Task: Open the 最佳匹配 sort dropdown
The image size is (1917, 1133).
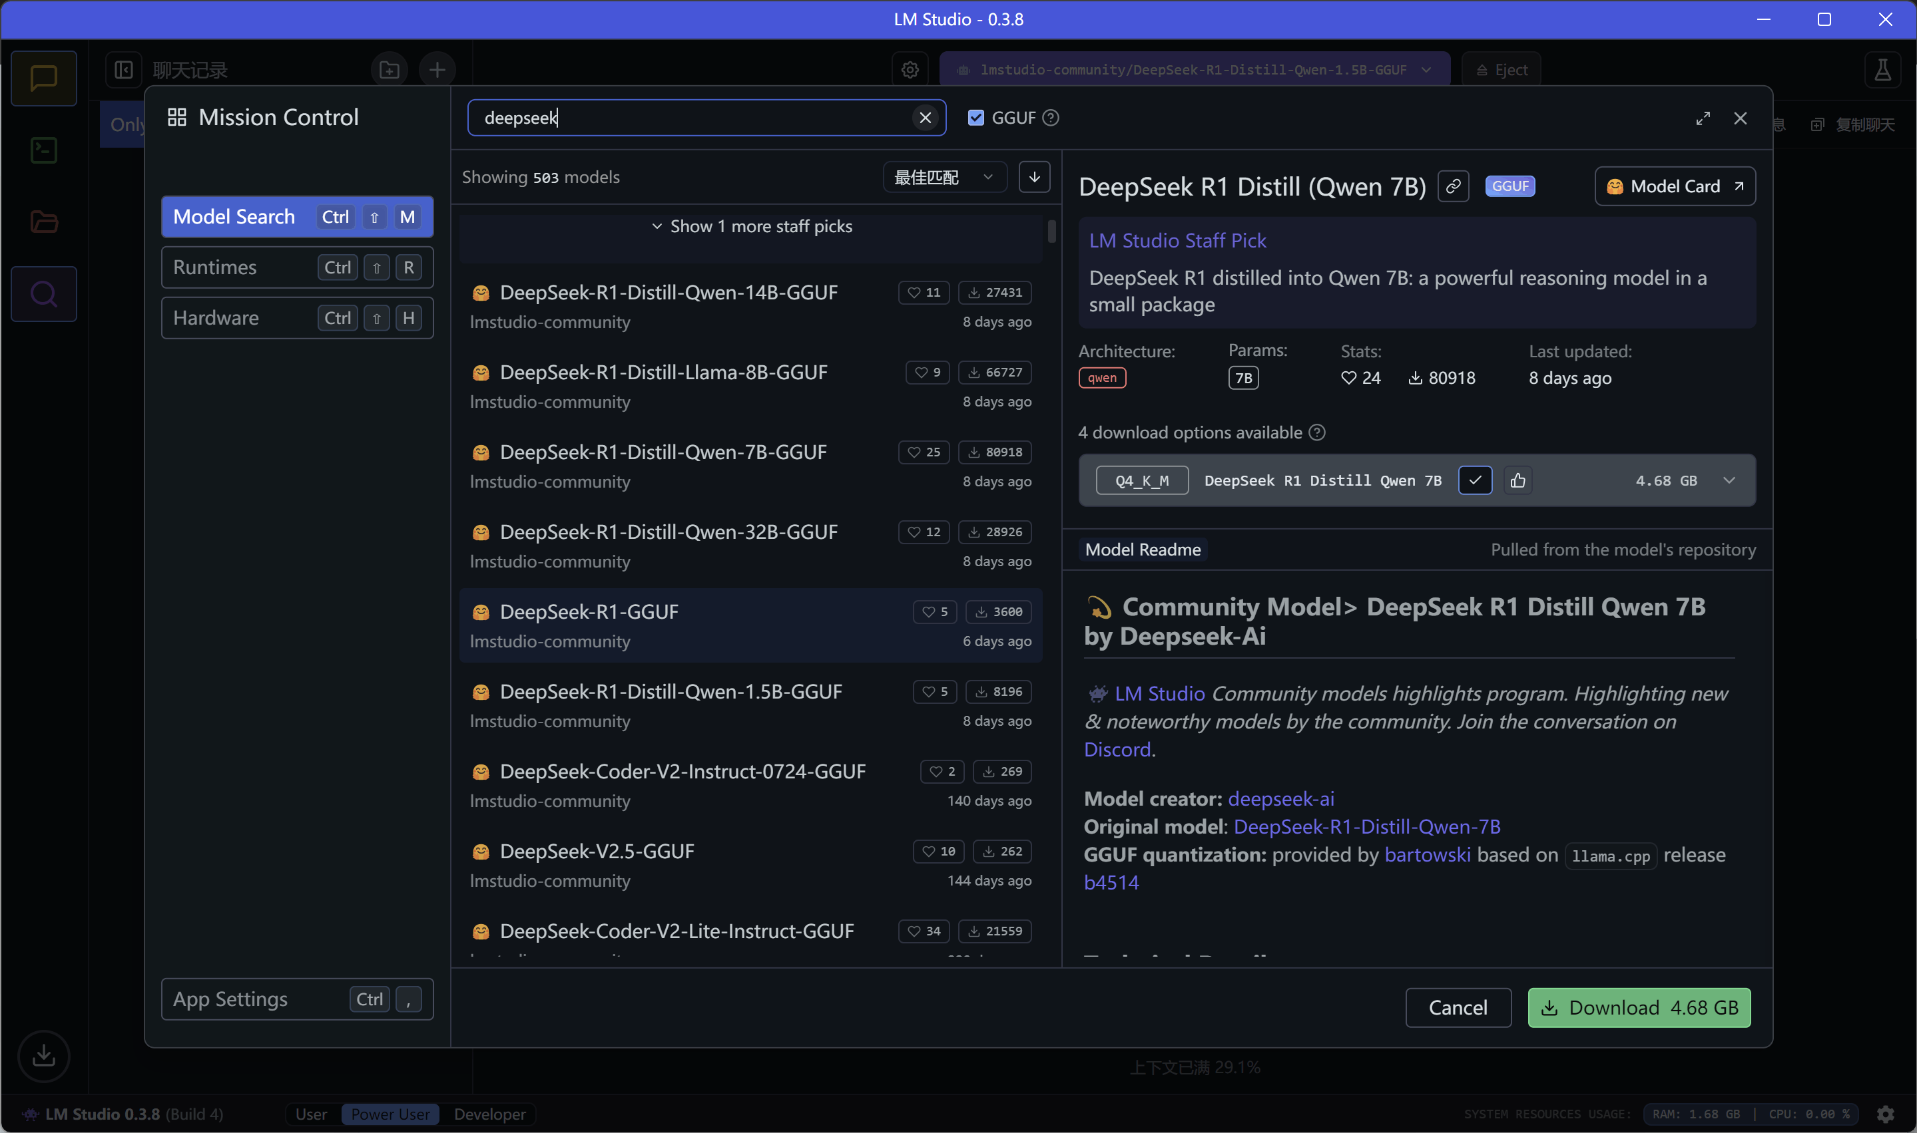Action: point(944,177)
